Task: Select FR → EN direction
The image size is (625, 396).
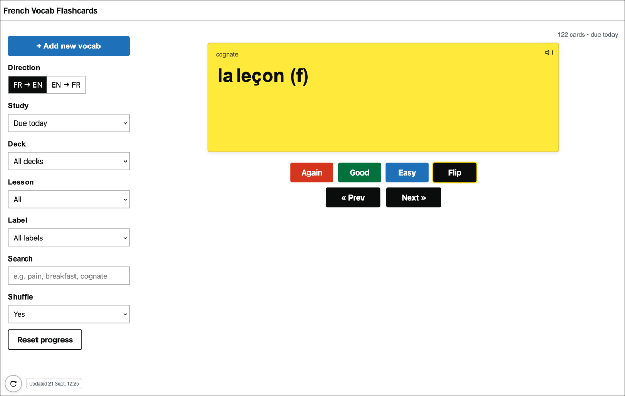Action: point(28,85)
